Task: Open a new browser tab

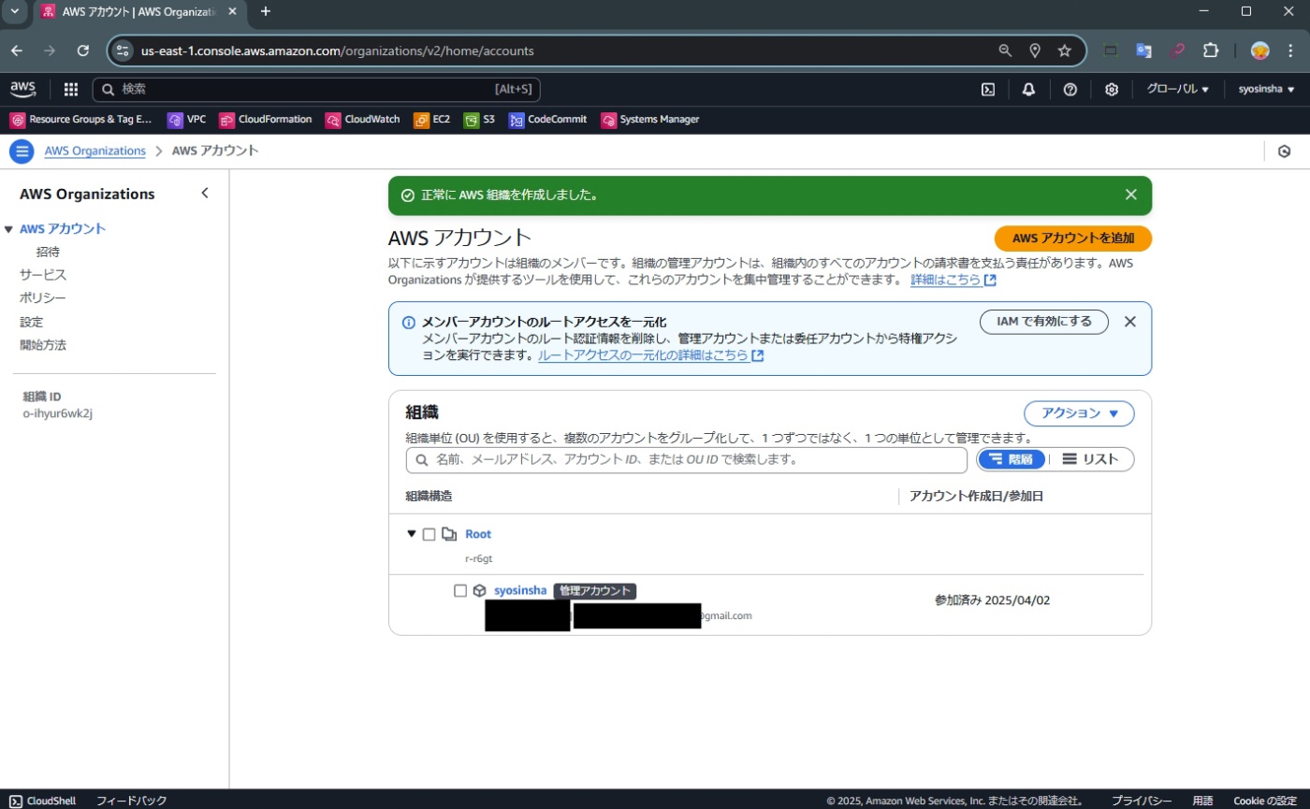Action: click(x=266, y=11)
